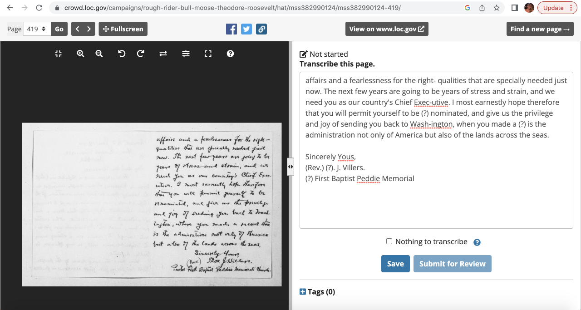The height and width of the screenshot is (310, 581).
Task: Zoom in on the document image
Action: click(x=80, y=54)
